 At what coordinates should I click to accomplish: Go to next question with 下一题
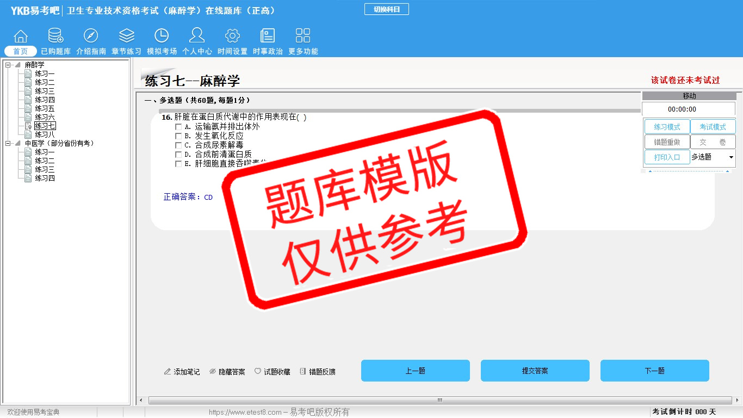[655, 371]
